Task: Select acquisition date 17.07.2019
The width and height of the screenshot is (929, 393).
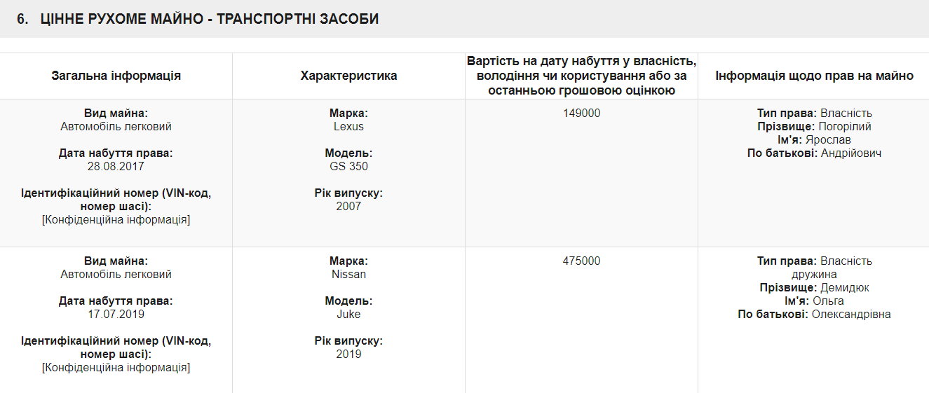Action: (x=116, y=315)
